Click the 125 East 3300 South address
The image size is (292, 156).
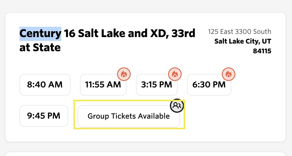tap(239, 31)
